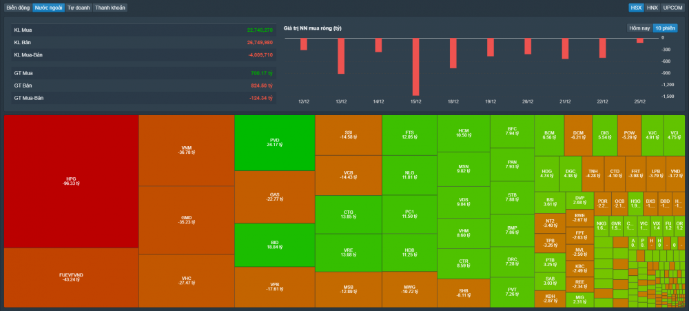Screen dimensions: 689x311
Task: Open the FRT treemap tile
Action: pyautogui.click(x=635, y=174)
